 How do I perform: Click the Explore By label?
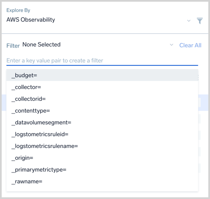pyautogui.click(x=18, y=10)
